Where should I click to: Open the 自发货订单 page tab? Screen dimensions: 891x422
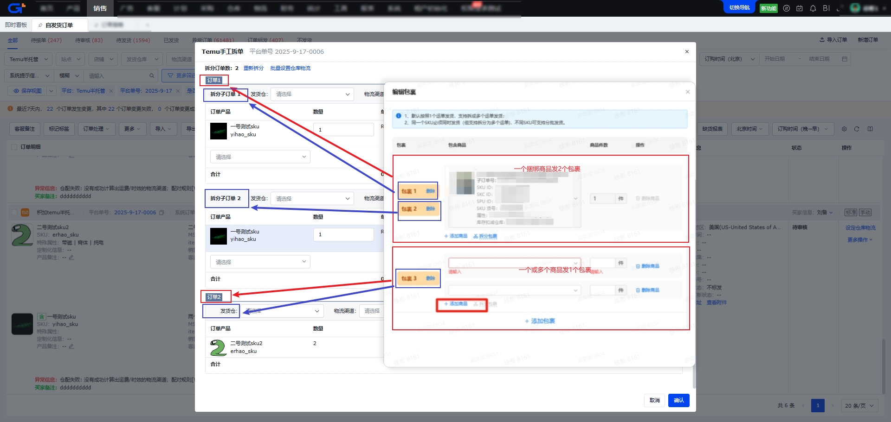click(59, 25)
